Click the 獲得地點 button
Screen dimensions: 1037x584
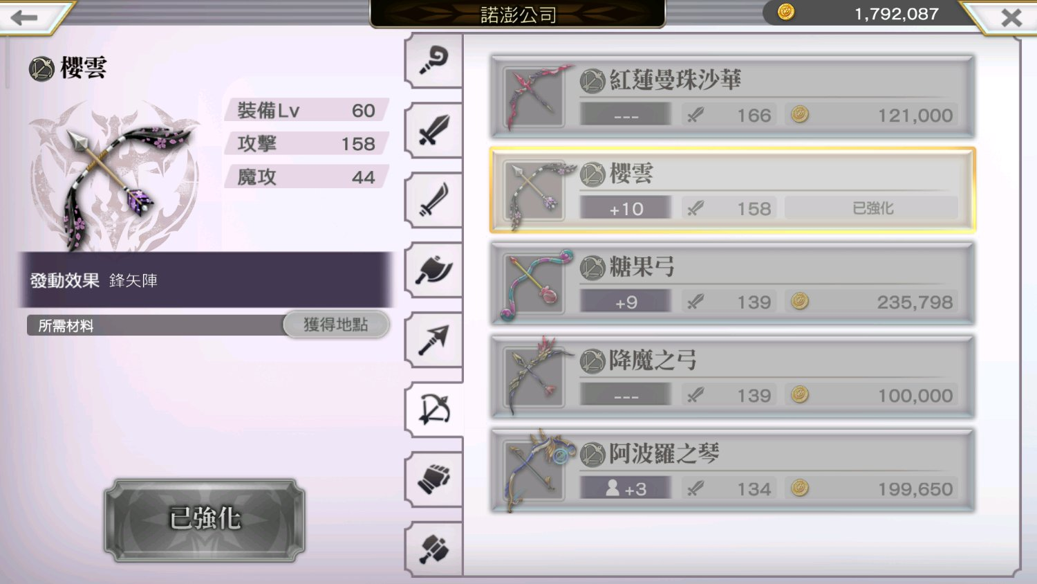pyautogui.click(x=336, y=325)
